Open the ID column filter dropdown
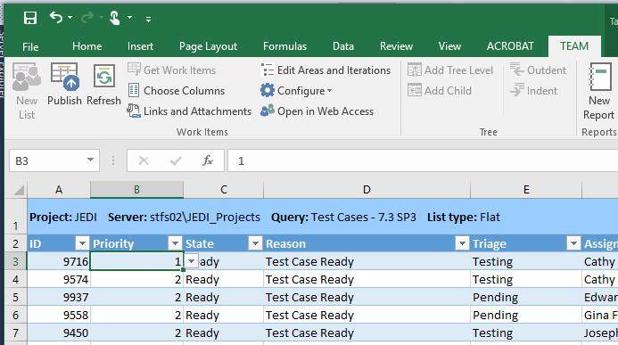The image size is (618, 345). (x=82, y=243)
